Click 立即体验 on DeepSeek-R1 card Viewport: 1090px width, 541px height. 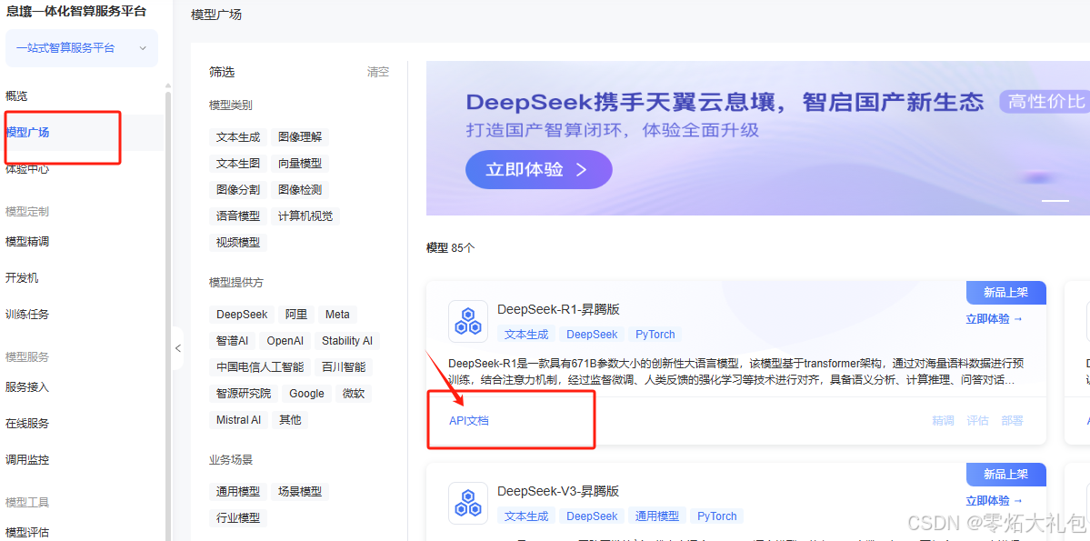(994, 319)
